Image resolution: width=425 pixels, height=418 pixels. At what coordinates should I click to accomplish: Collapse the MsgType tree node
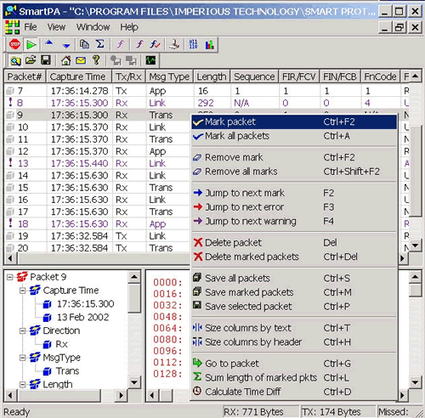(23, 358)
